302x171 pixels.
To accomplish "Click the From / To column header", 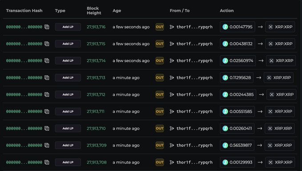I will pos(180,11).
